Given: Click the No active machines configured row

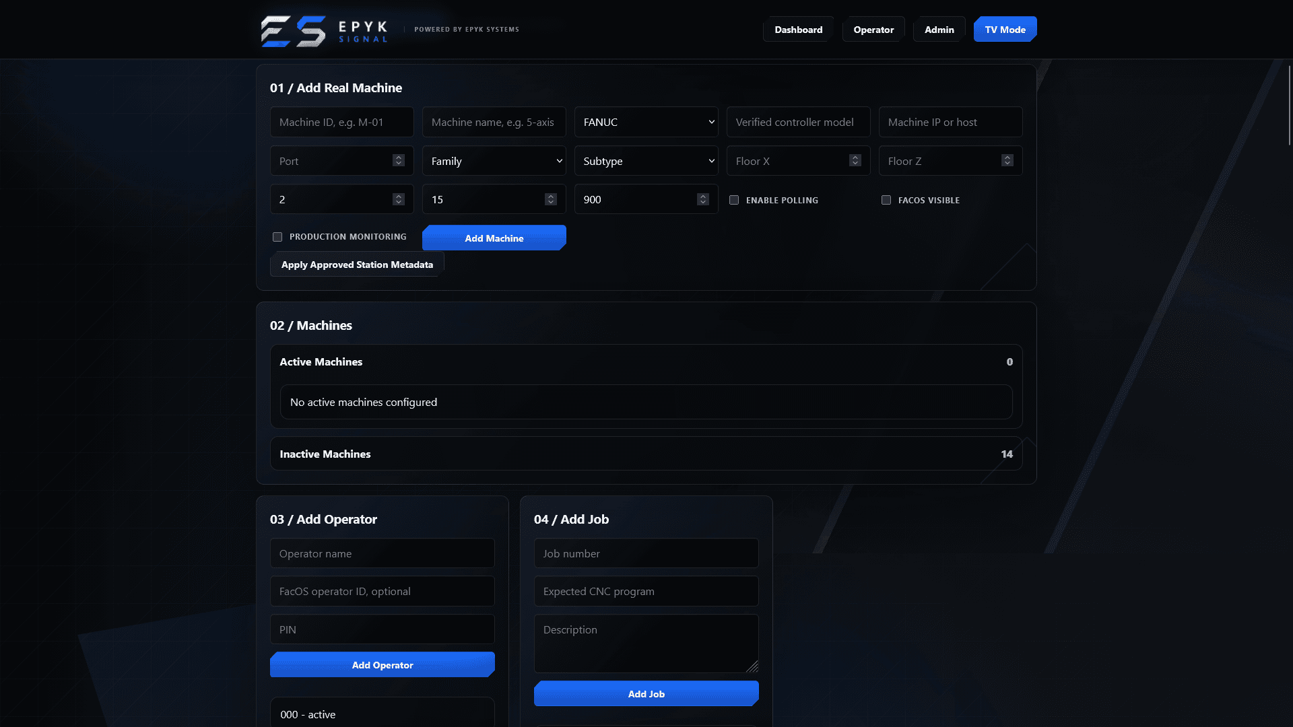Looking at the screenshot, I should pyautogui.click(x=646, y=402).
